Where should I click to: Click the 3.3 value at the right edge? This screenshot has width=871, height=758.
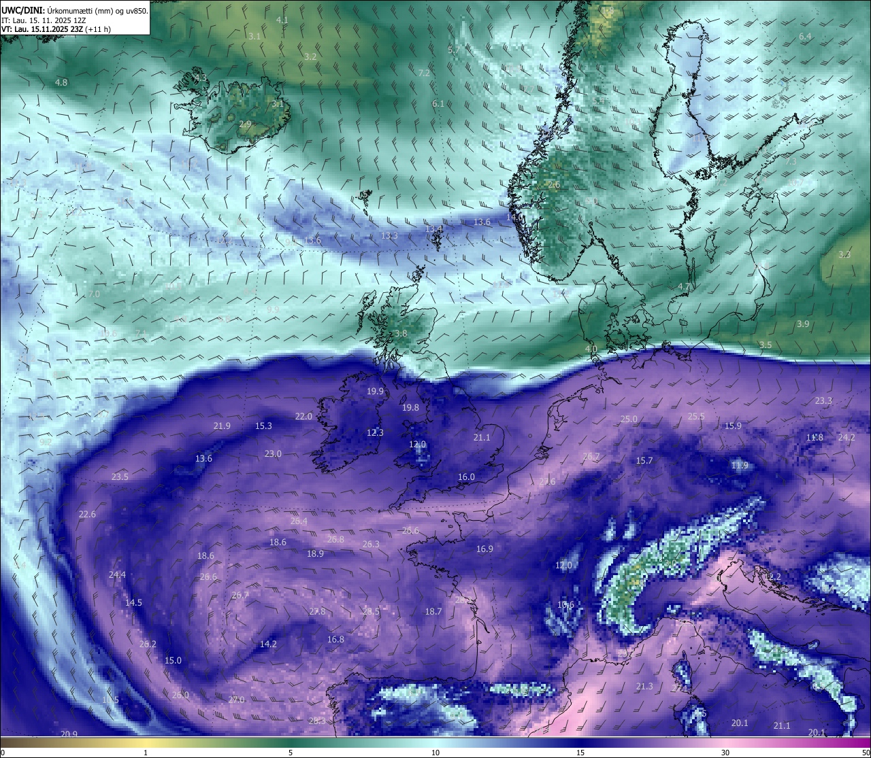[844, 255]
